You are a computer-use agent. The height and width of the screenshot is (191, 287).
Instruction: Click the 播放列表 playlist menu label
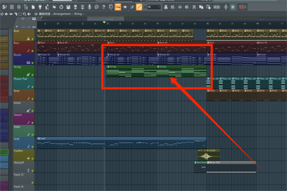pos(45,14)
